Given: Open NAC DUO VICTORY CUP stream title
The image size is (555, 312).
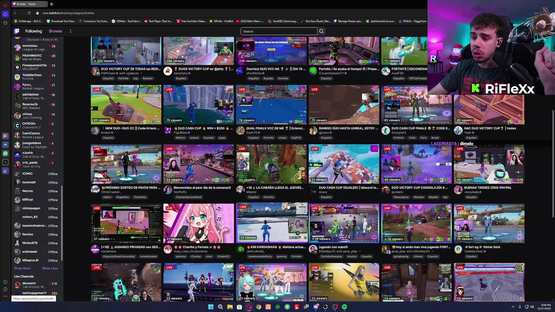Looking at the screenshot, I should 490,128.
